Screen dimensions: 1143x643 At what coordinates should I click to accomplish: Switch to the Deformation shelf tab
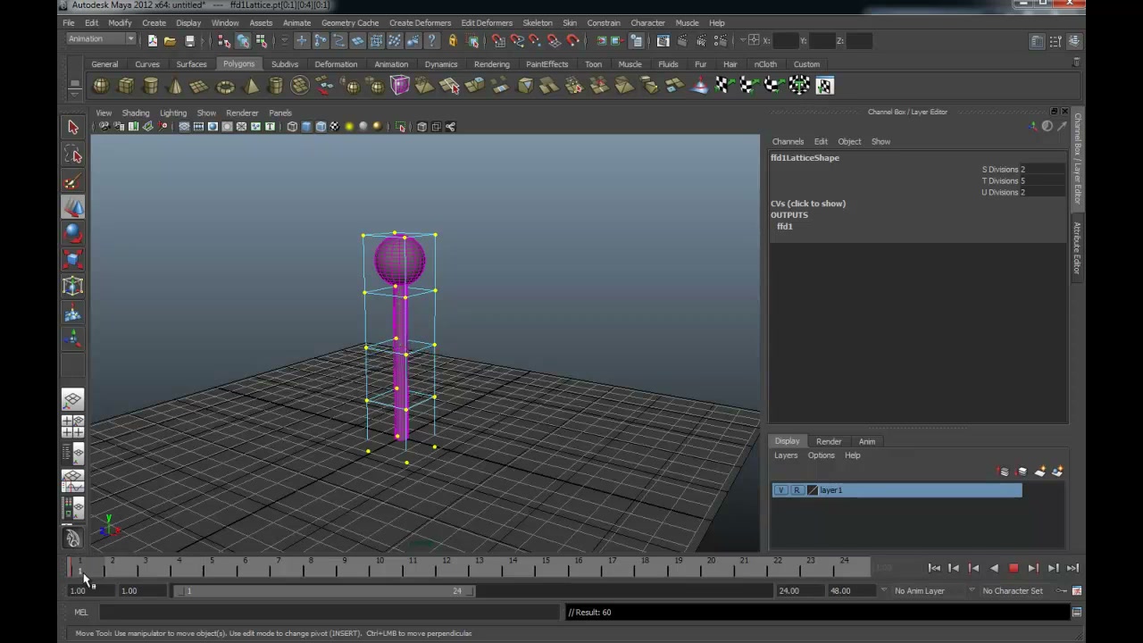click(x=336, y=64)
